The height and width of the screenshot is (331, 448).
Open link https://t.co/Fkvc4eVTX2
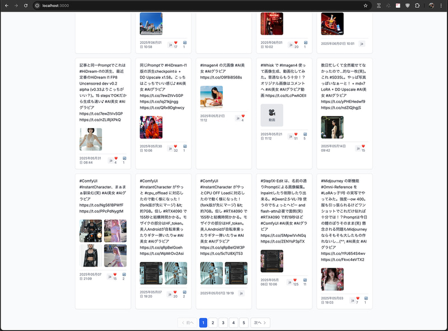pos(343,260)
